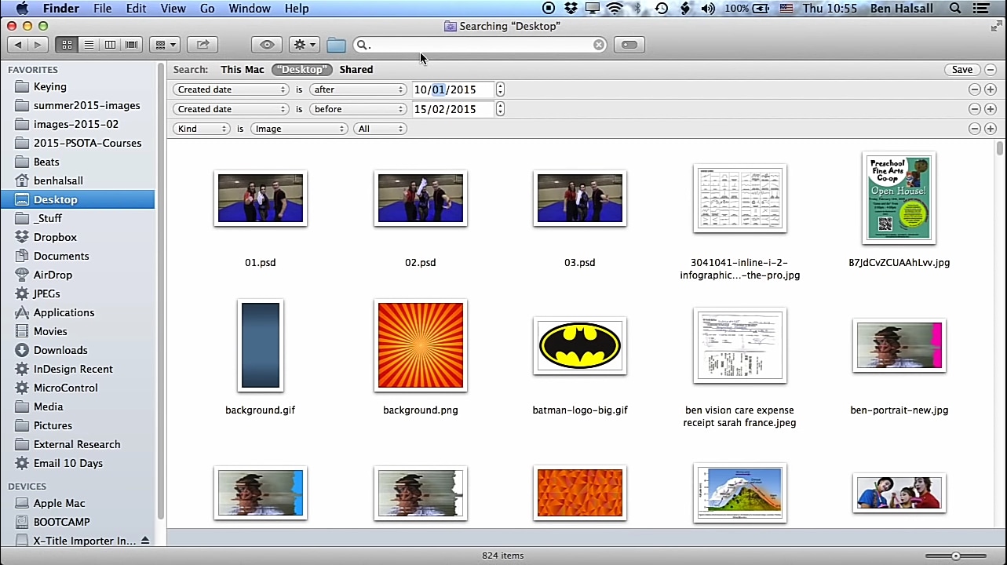Open the Go menu

point(207,9)
